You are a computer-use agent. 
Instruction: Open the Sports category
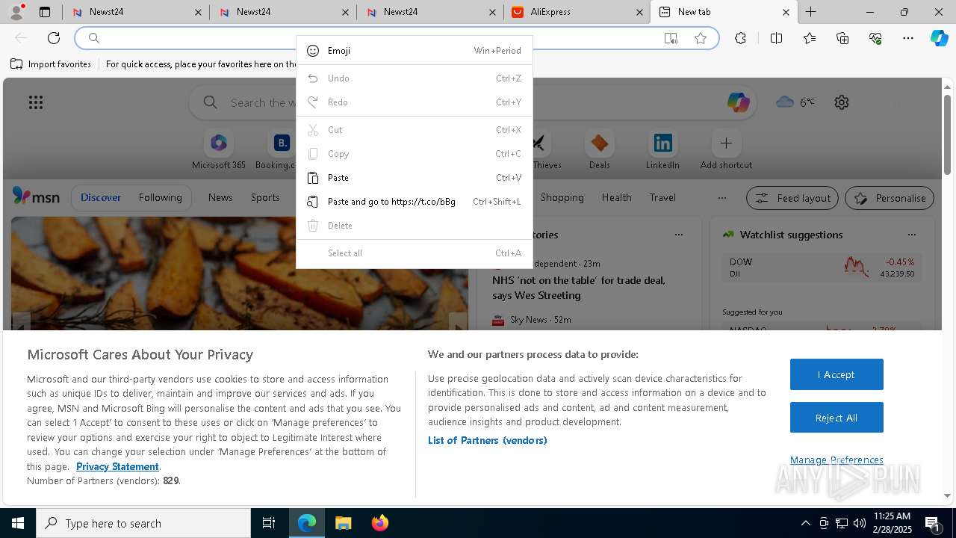(265, 197)
